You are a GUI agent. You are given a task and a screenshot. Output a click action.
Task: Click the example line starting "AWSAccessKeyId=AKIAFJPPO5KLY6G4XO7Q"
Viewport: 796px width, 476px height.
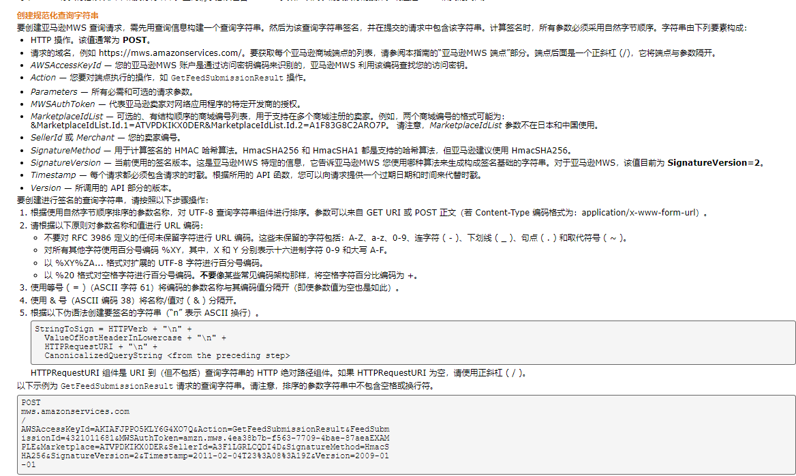(205, 429)
